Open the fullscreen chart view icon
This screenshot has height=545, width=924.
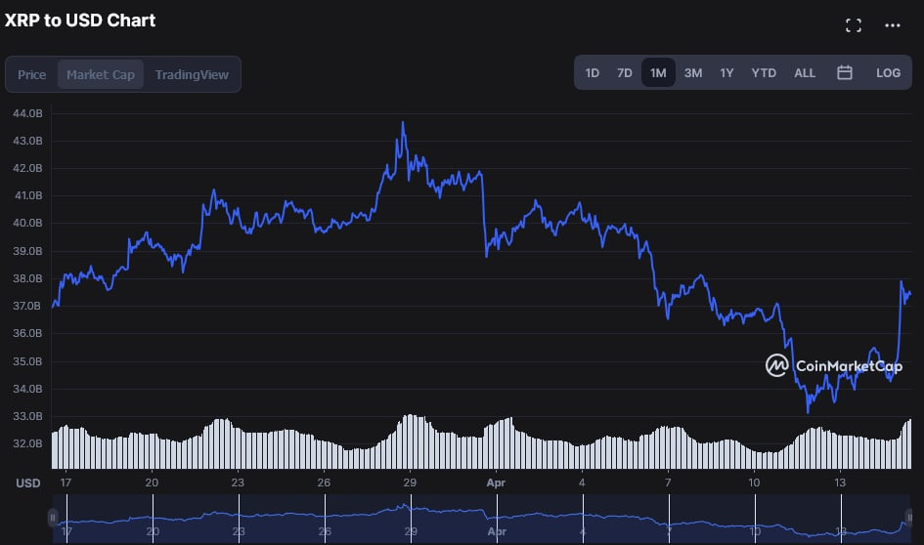[x=854, y=25]
